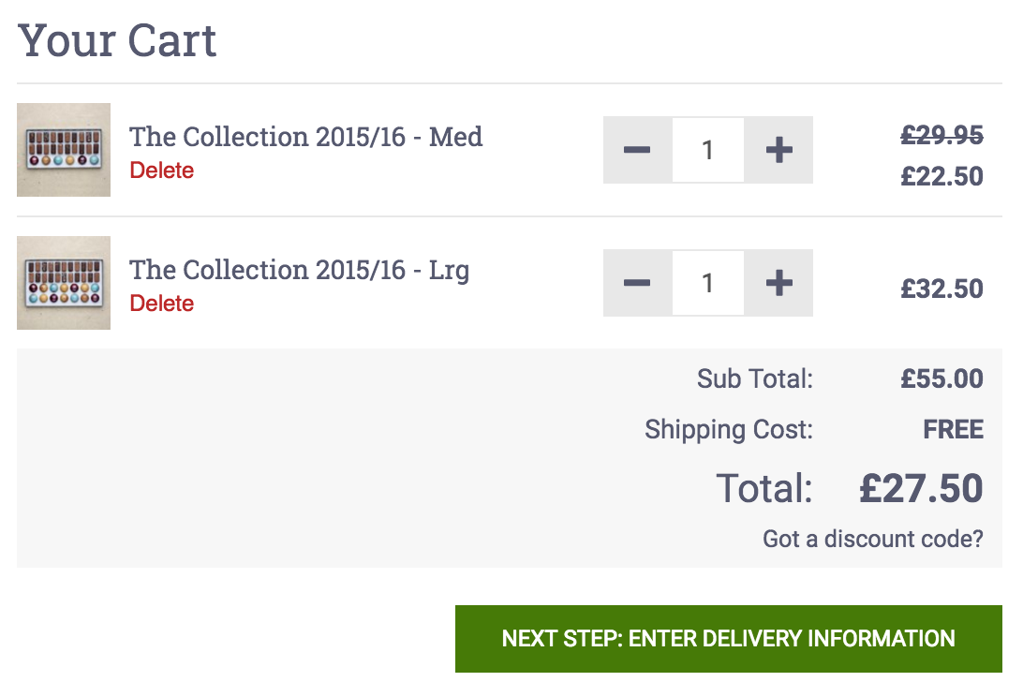Screen dimensions: 1023x682
Task: Click the £22.50 discounted Med price
Action: [942, 176]
